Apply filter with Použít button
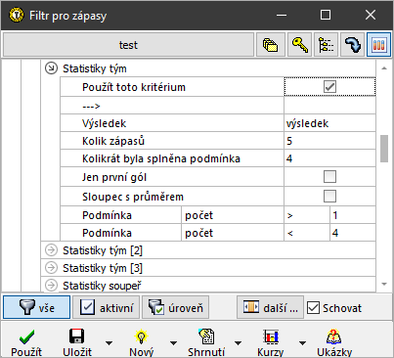This screenshot has width=394, height=358. [x=26, y=342]
